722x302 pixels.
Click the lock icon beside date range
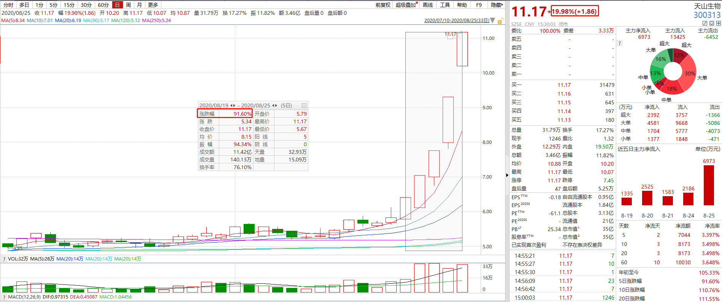[500, 21]
